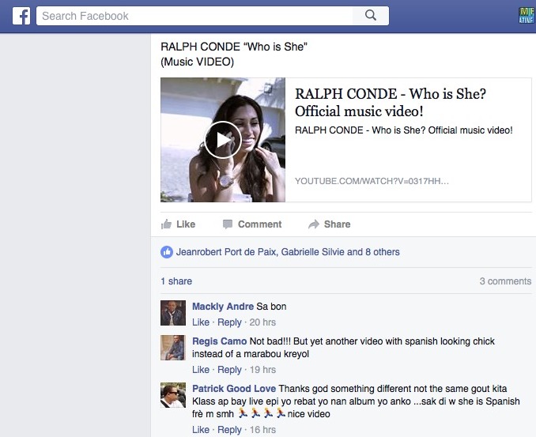Viewport: 536px width, 437px height.
Task: Open the YOUTUBE.COM/WATCH video URL
Action: [x=372, y=181]
